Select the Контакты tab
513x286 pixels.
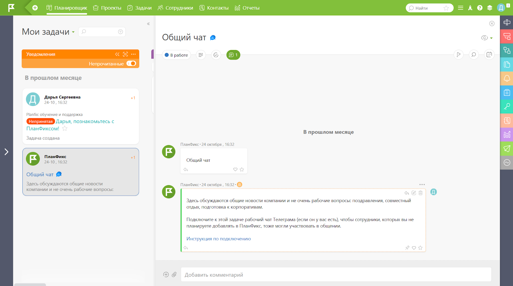coord(214,8)
